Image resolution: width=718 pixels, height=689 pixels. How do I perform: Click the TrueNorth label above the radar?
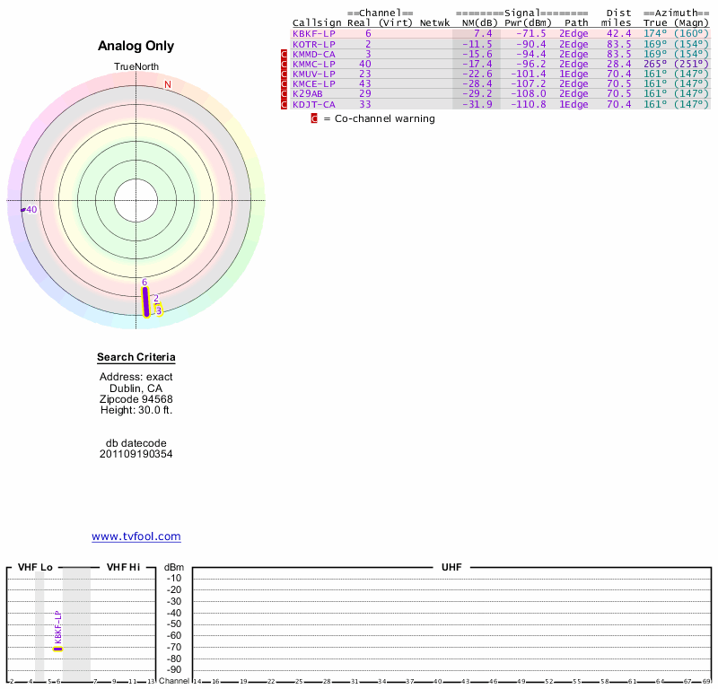click(x=136, y=67)
